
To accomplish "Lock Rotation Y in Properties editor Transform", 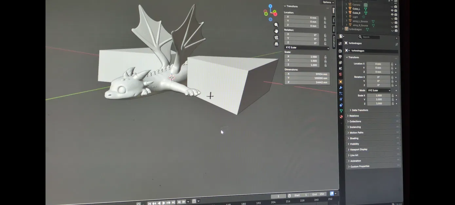I will (392, 81).
